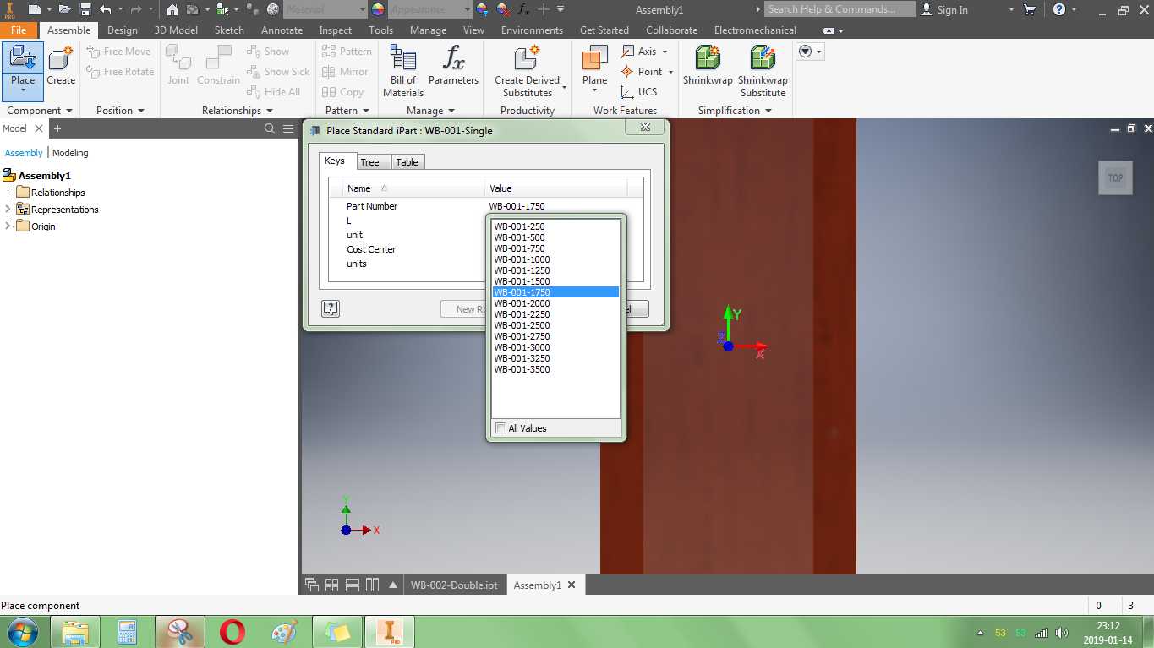
Task: Open the File menu
Action: click(x=19, y=30)
